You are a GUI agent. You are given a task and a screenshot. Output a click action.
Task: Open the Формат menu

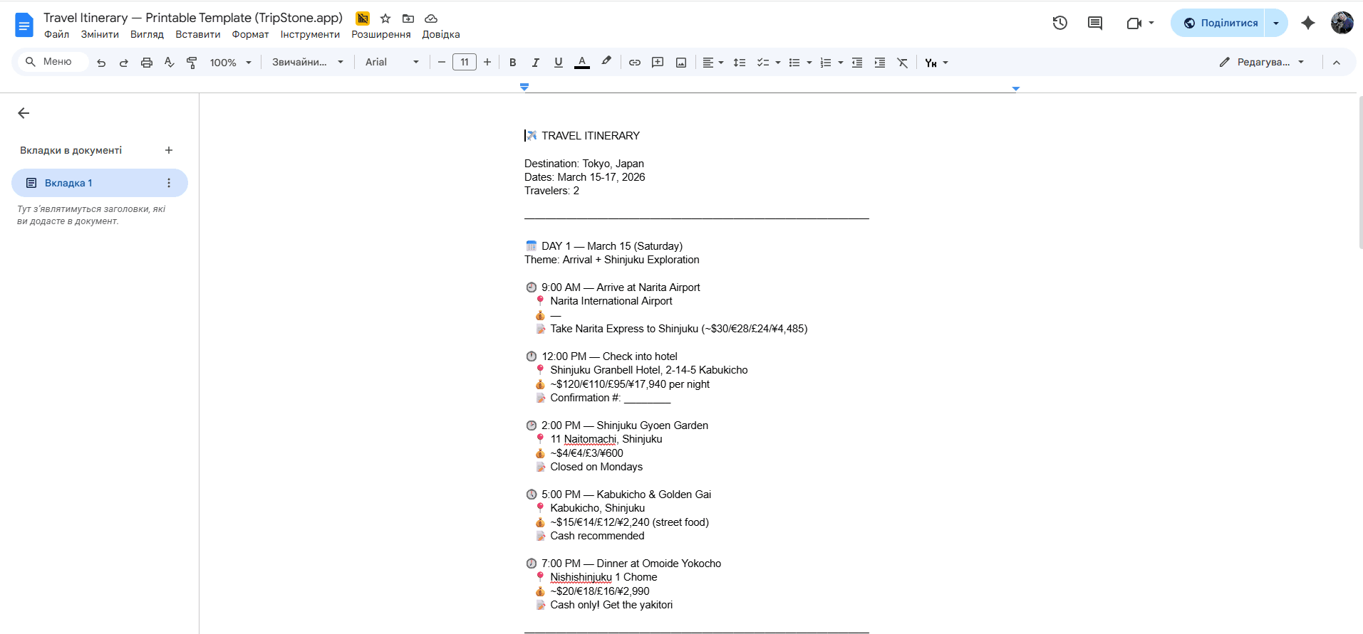click(x=250, y=34)
